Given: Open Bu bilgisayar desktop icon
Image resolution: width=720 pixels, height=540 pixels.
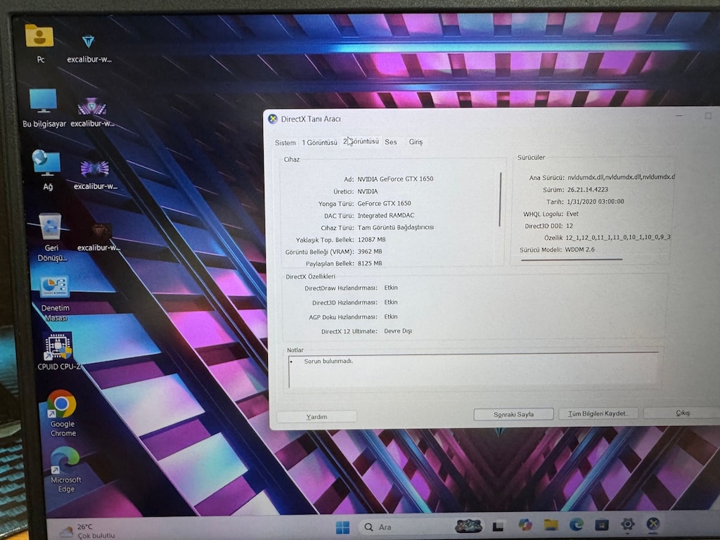Looking at the screenshot, I should (44, 108).
